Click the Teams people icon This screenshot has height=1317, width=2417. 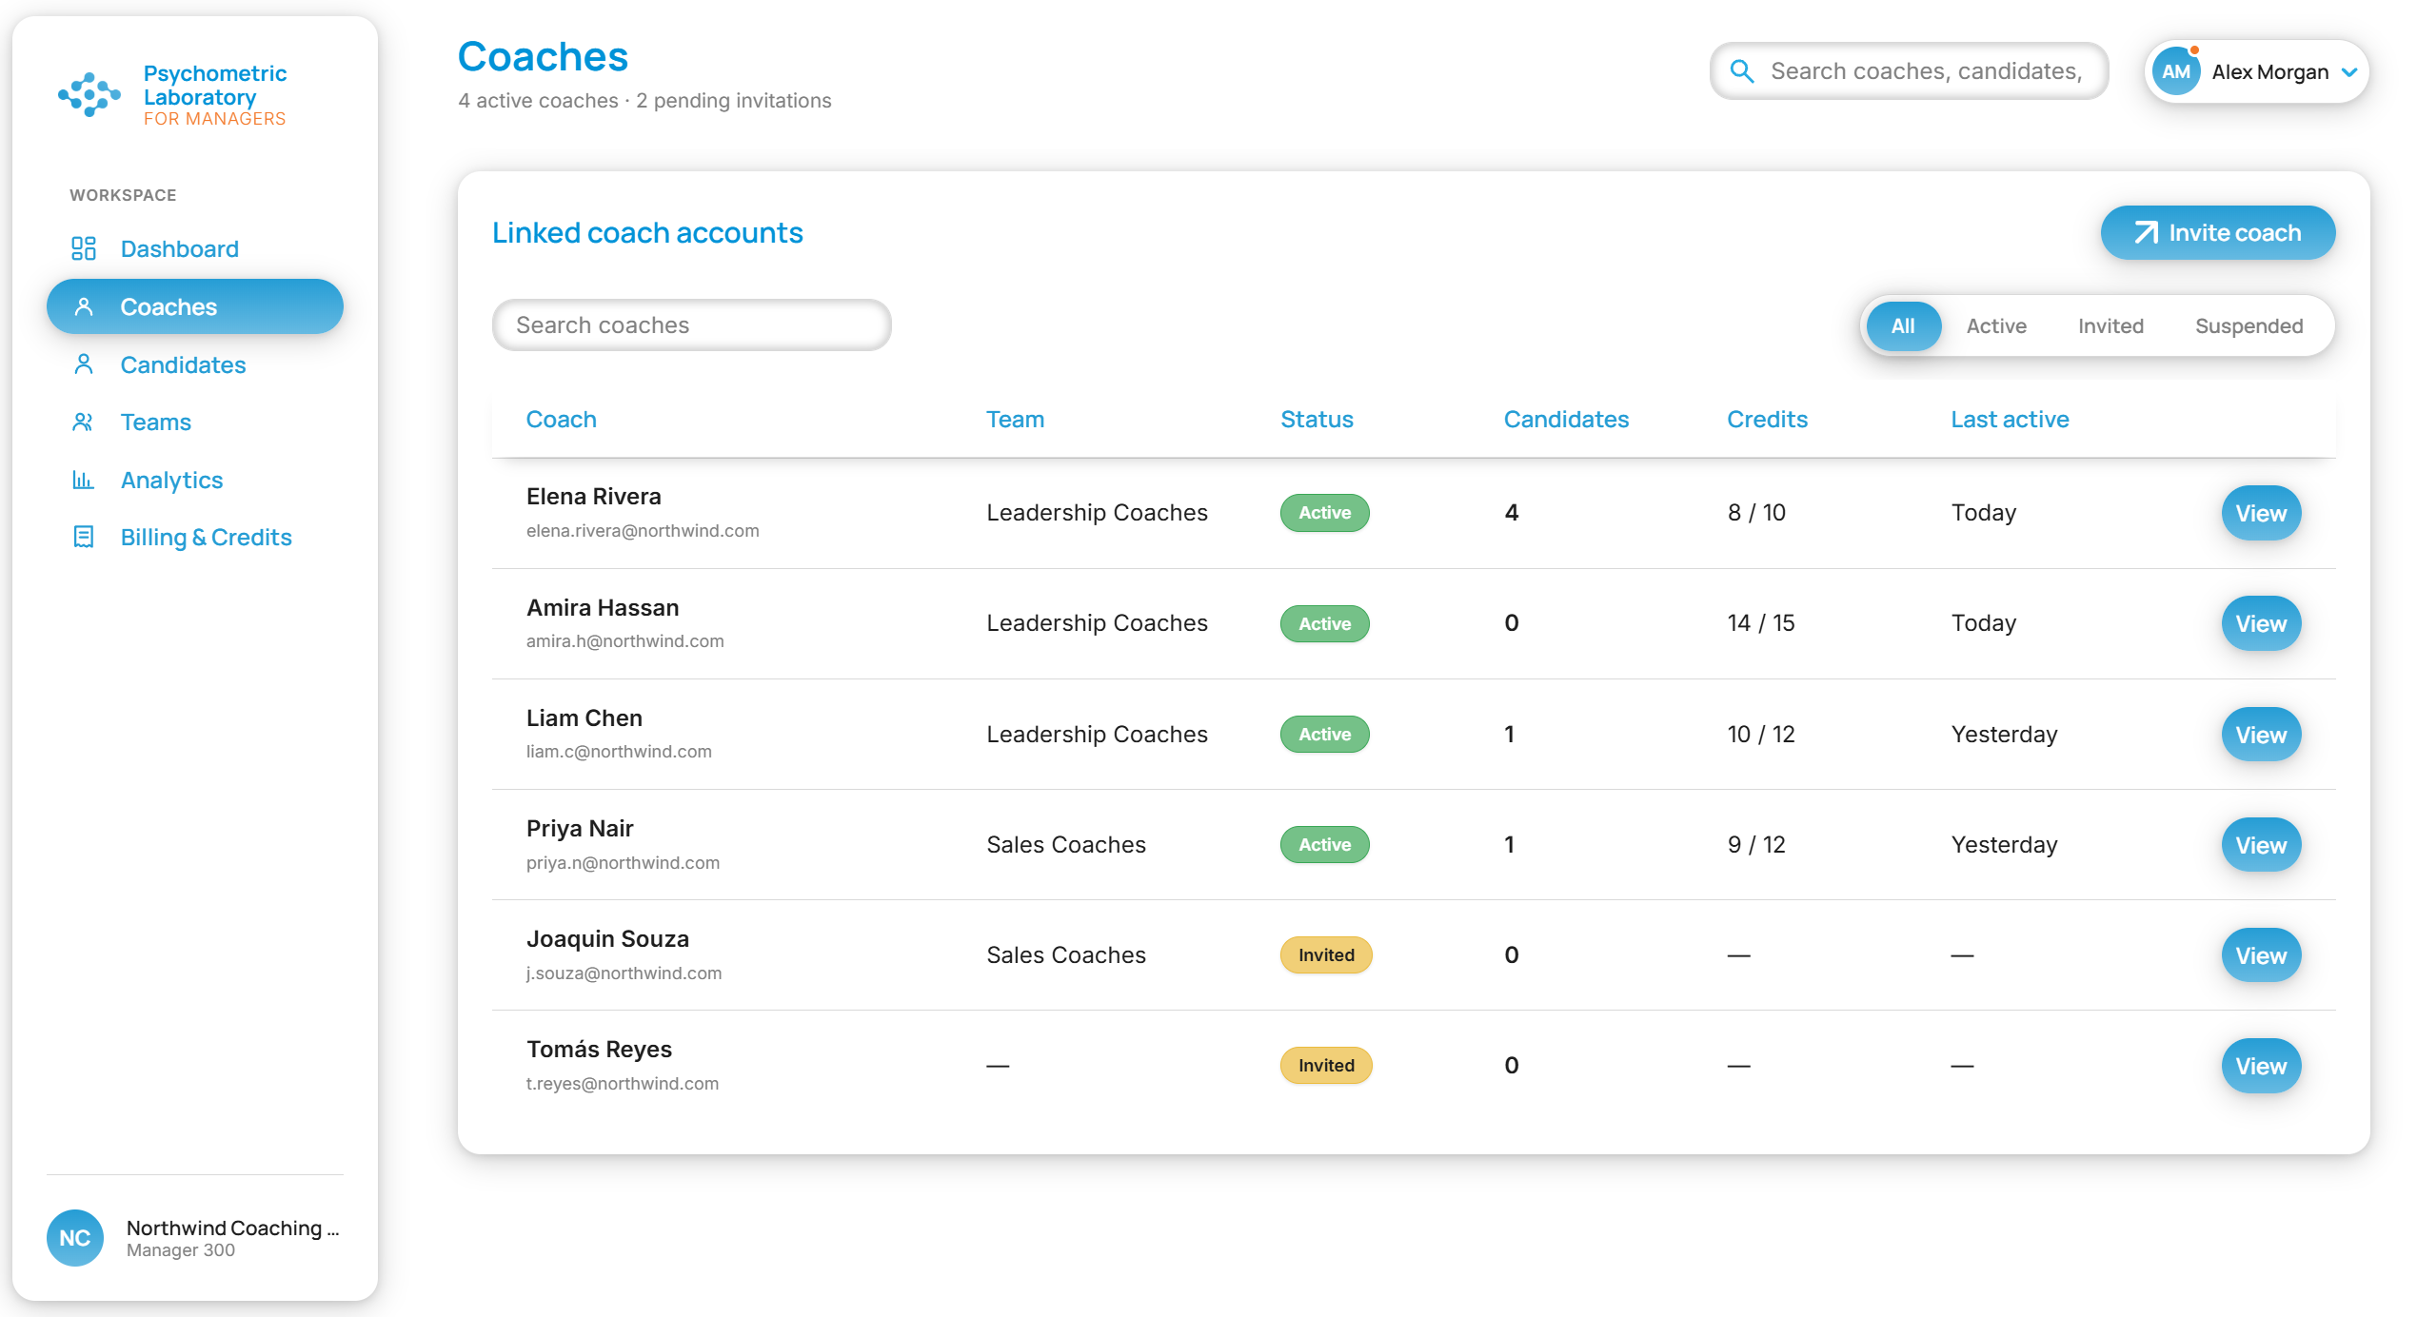coord(84,422)
